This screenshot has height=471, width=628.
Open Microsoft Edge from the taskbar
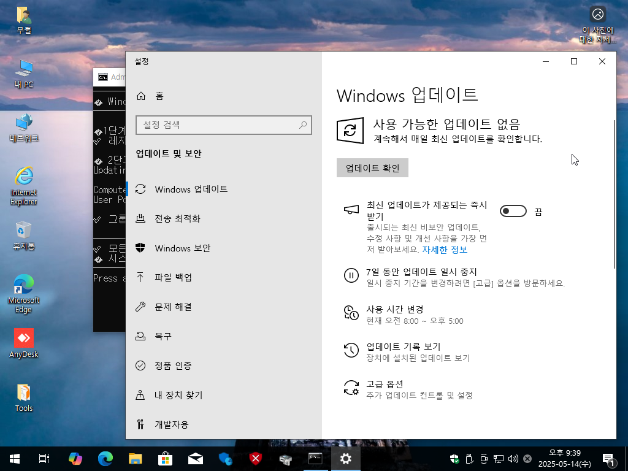tap(105, 459)
